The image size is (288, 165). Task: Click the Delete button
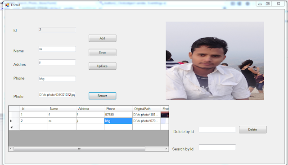(253, 129)
